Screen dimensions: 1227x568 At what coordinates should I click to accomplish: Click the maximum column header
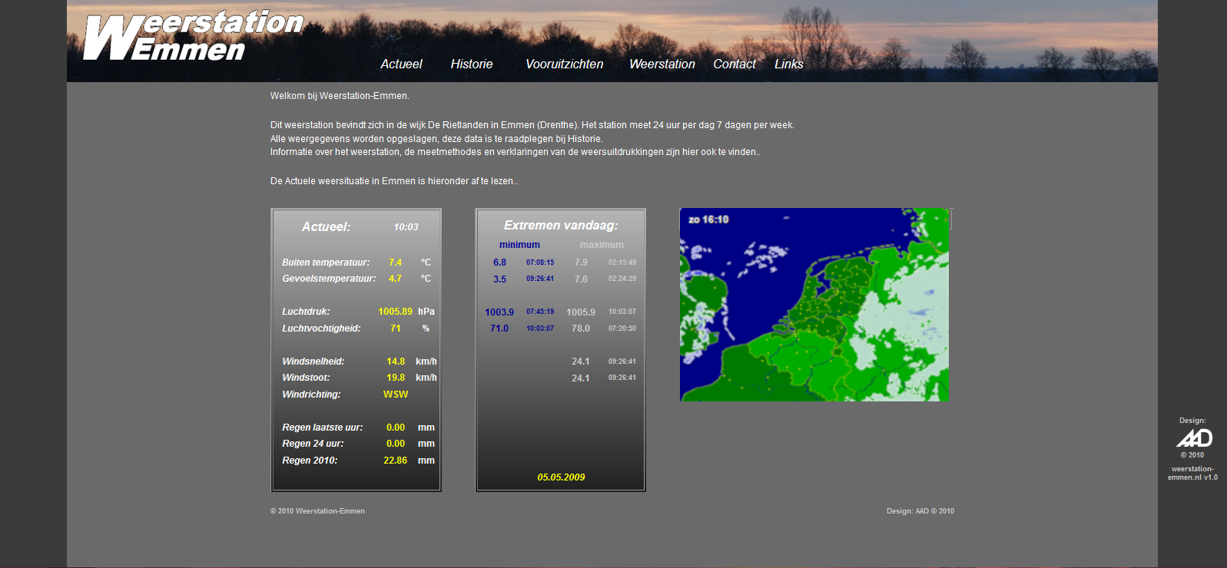click(x=602, y=245)
